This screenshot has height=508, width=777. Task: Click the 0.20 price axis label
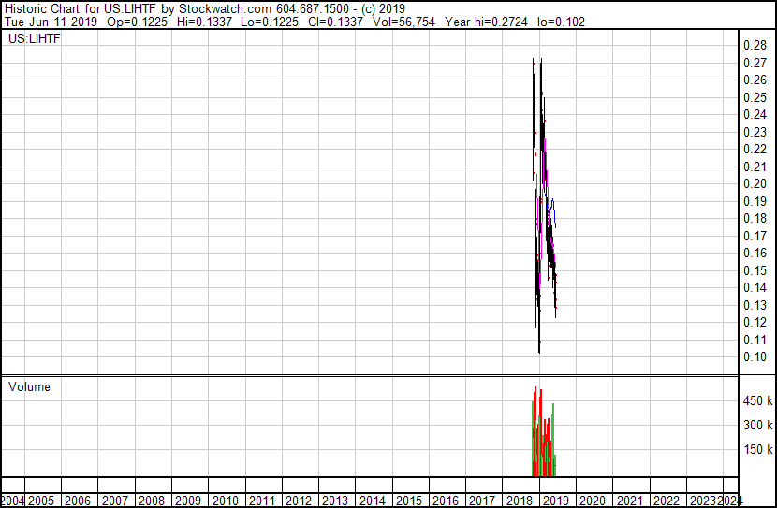coord(755,183)
